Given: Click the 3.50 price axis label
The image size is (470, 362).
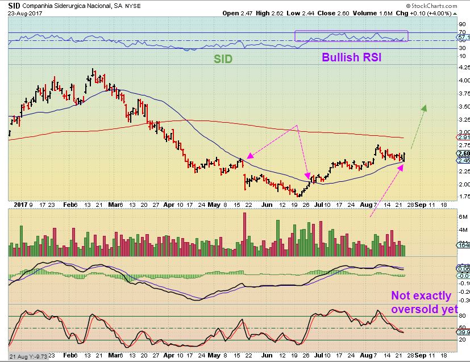Looking at the screenshot, I should (x=464, y=106).
